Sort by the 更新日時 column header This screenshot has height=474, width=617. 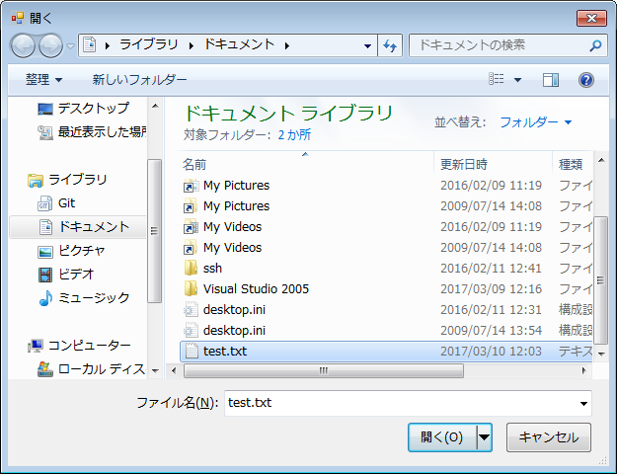(x=494, y=164)
